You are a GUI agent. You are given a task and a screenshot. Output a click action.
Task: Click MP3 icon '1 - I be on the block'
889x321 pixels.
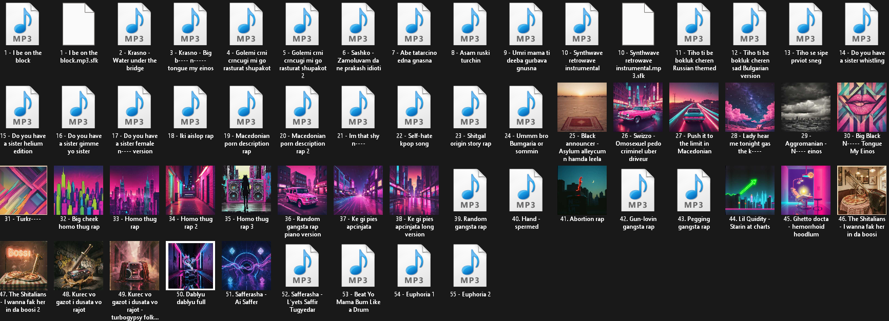click(x=23, y=25)
